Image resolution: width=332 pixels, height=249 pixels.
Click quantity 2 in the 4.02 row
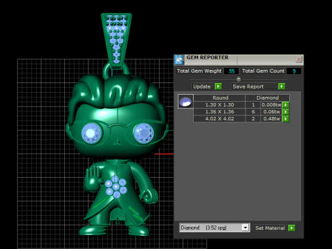coord(253,118)
